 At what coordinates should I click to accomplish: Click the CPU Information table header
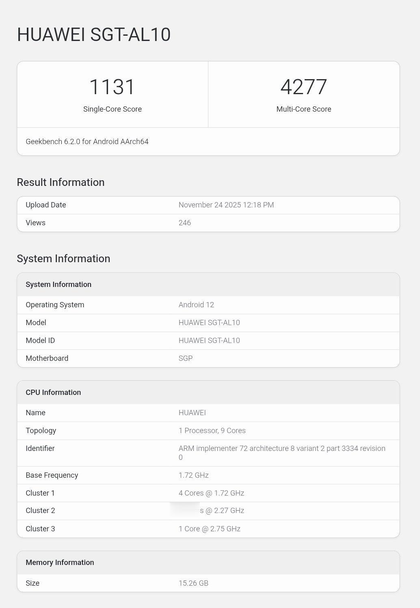pyautogui.click(x=53, y=392)
